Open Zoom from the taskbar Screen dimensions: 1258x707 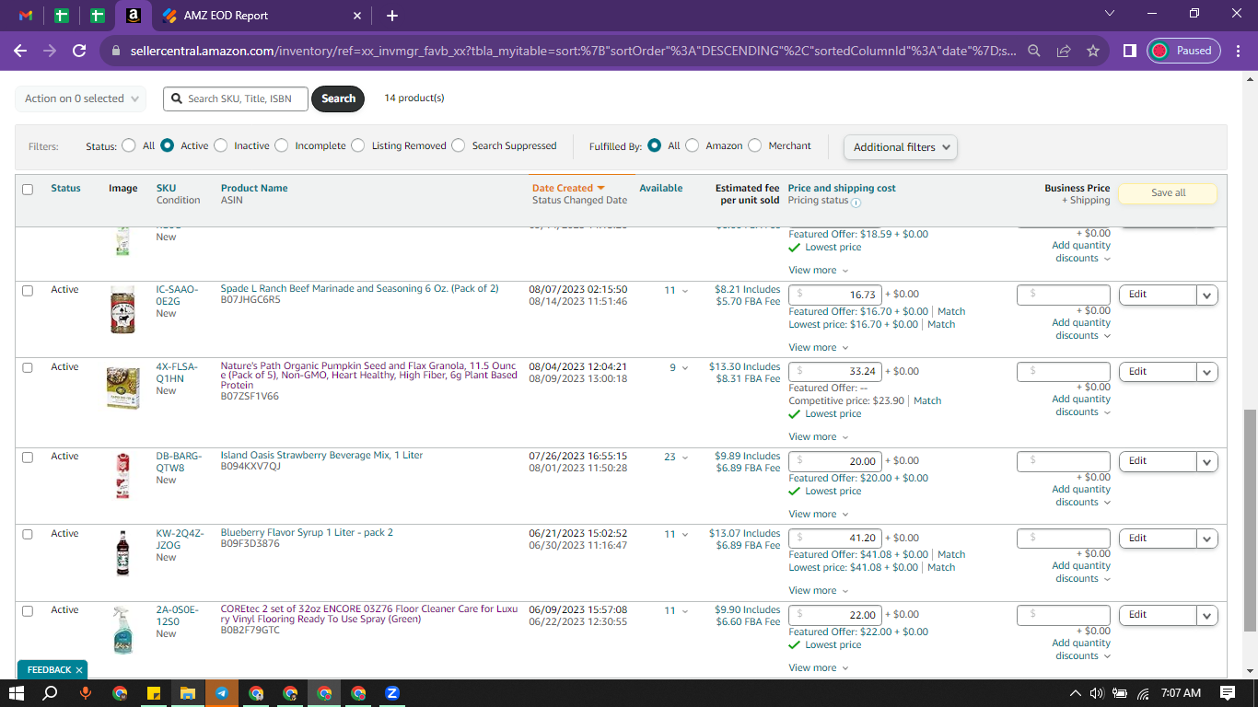point(391,693)
